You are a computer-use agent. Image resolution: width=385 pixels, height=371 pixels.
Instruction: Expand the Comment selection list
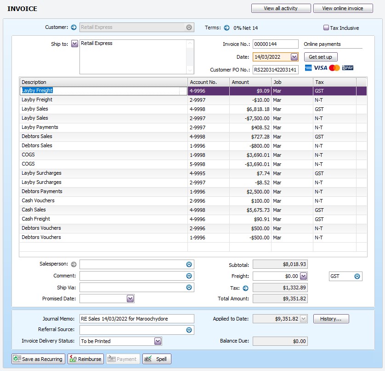click(189, 276)
